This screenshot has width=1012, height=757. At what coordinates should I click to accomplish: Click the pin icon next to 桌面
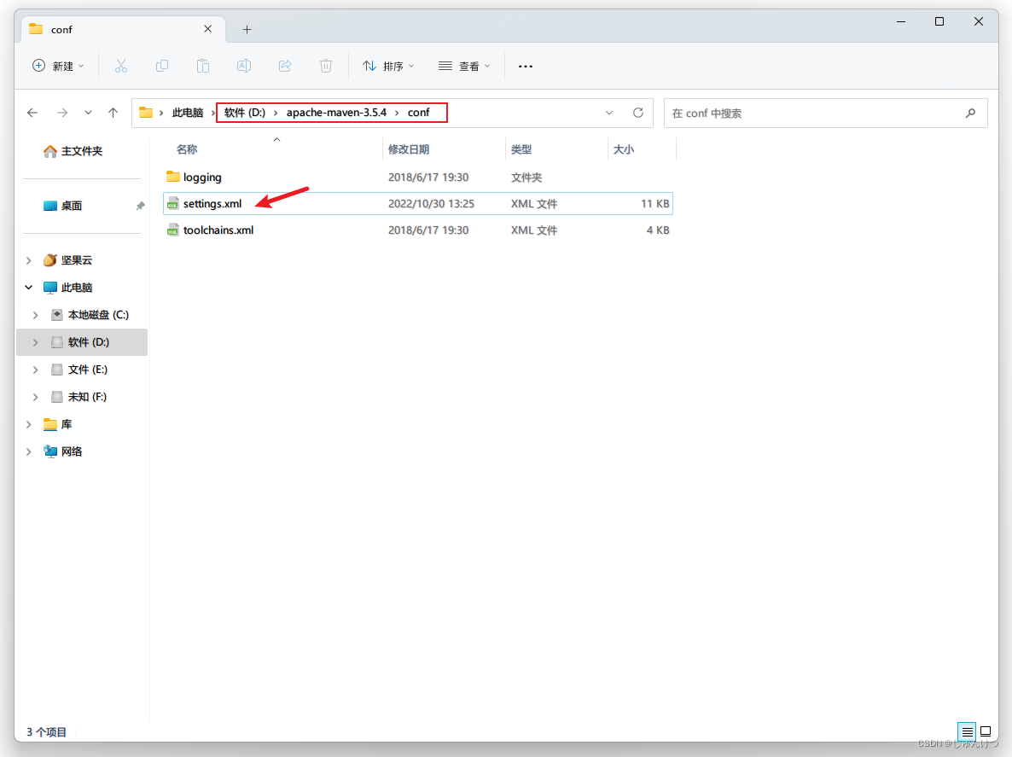point(140,206)
